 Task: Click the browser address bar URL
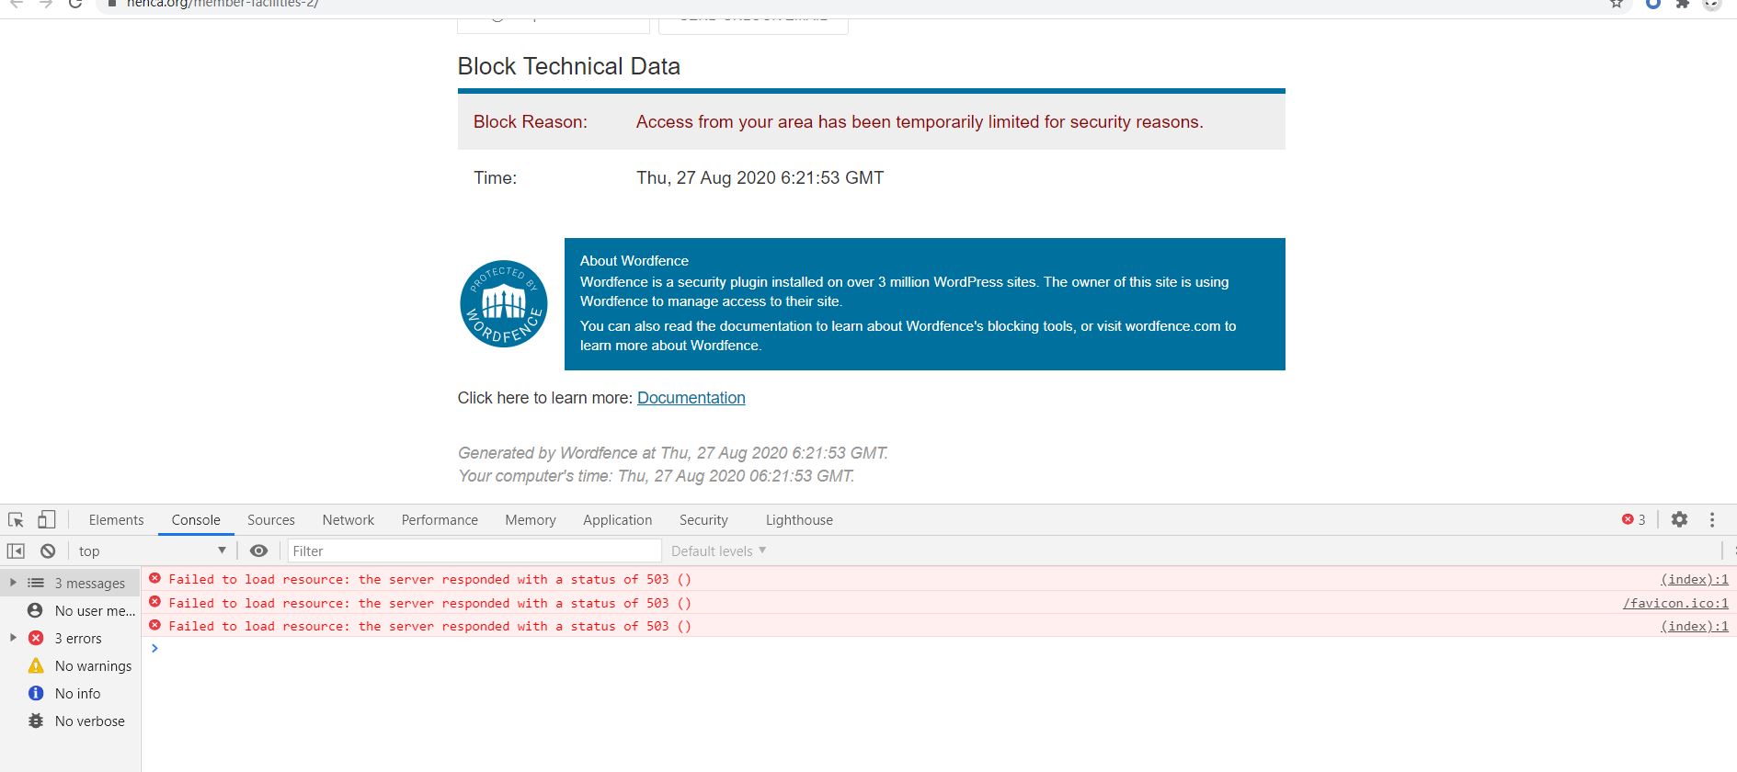tap(223, 4)
